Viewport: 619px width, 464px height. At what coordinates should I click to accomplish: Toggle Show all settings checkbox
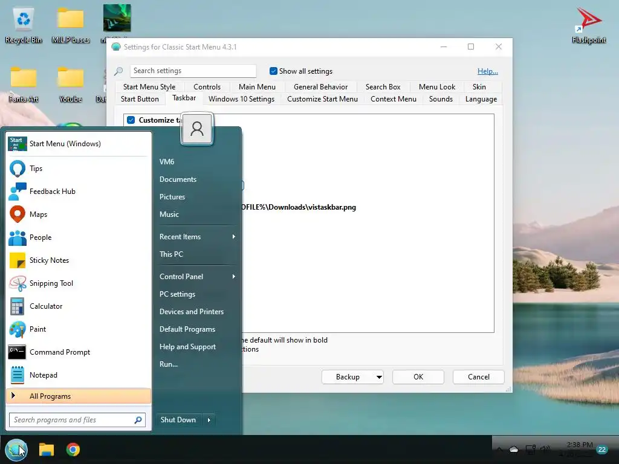(x=273, y=71)
